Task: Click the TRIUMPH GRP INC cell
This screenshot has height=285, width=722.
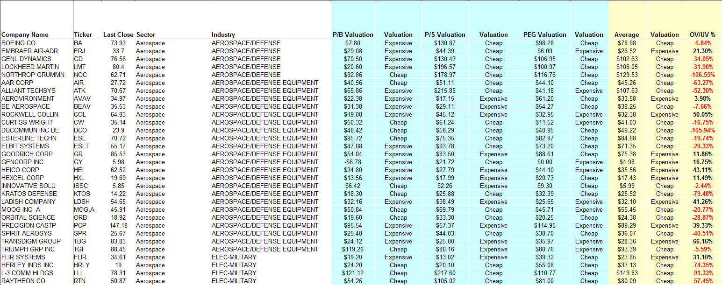Action: pyautogui.click(x=28, y=249)
